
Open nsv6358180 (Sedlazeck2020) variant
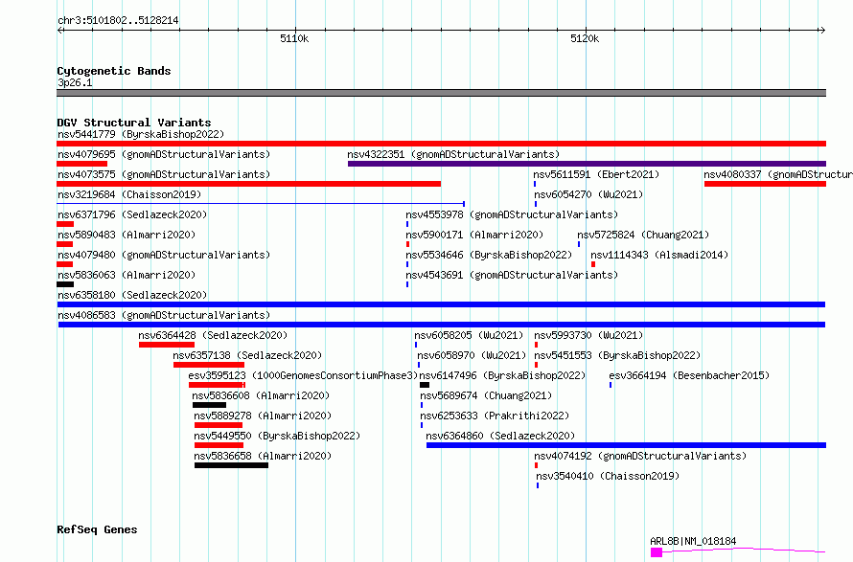(x=132, y=295)
